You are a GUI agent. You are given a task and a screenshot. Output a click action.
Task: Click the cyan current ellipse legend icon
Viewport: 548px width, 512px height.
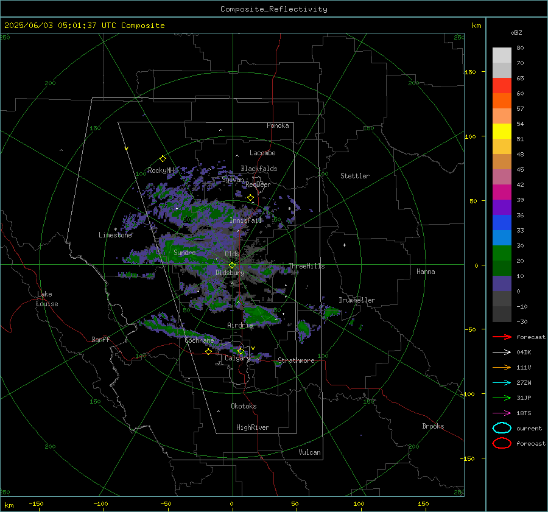coord(502,428)
